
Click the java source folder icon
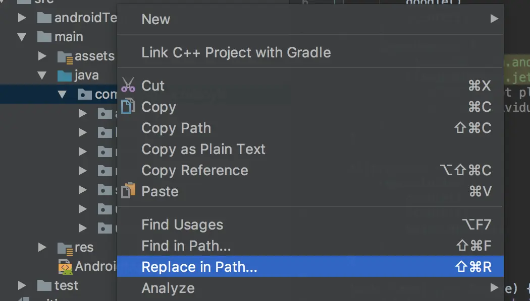click(x=65, y=76)
